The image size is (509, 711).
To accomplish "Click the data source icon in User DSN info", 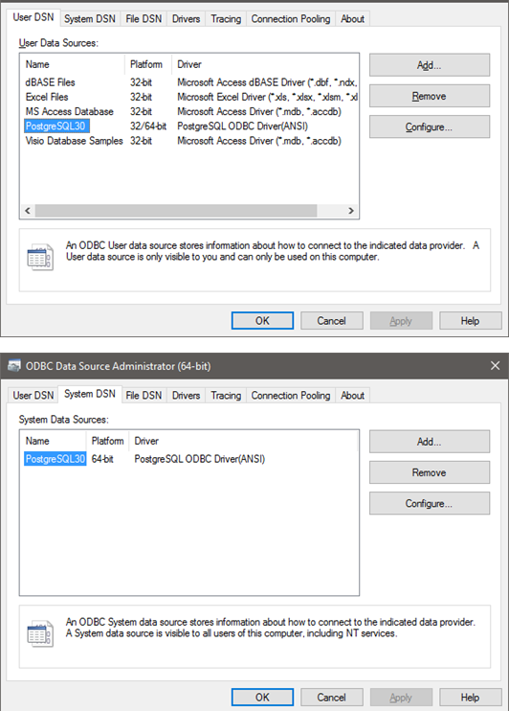I will pyautogui.click(x=40, y=257).
